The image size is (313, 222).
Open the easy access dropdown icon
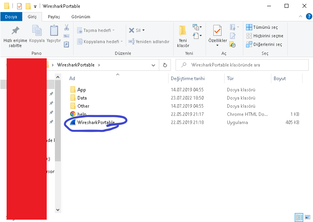click(x=197, y=36)
